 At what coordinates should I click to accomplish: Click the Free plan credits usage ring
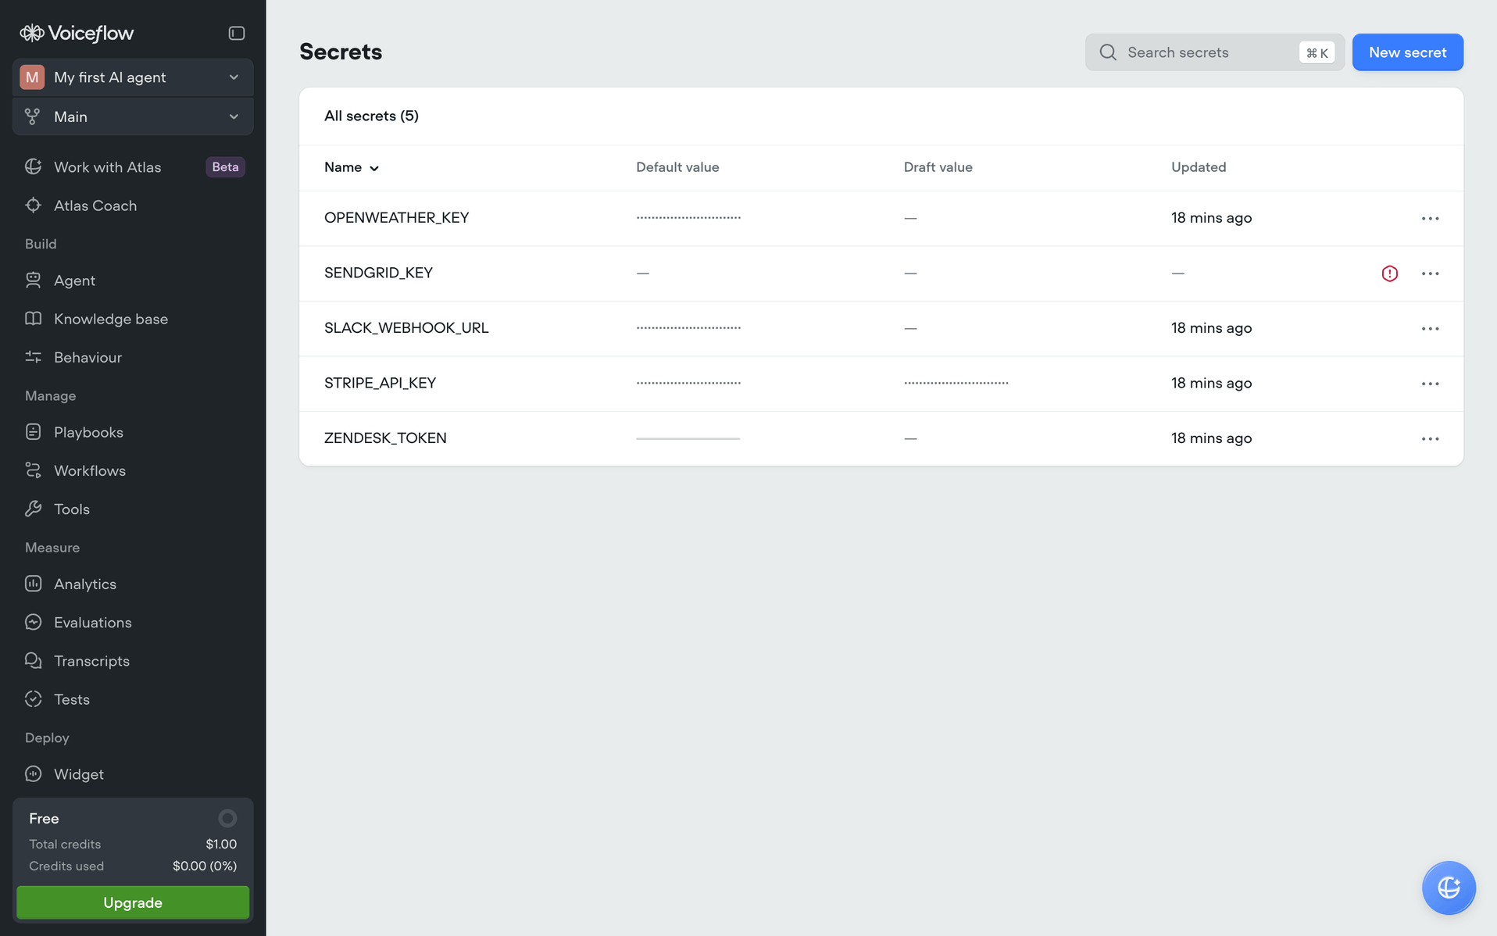(227, 818)
